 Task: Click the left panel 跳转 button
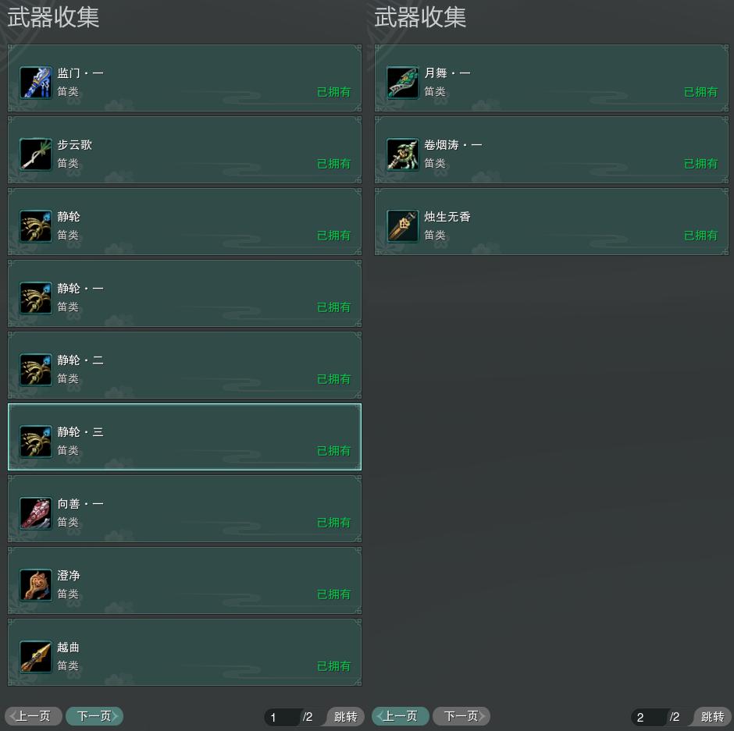(345, 716)
